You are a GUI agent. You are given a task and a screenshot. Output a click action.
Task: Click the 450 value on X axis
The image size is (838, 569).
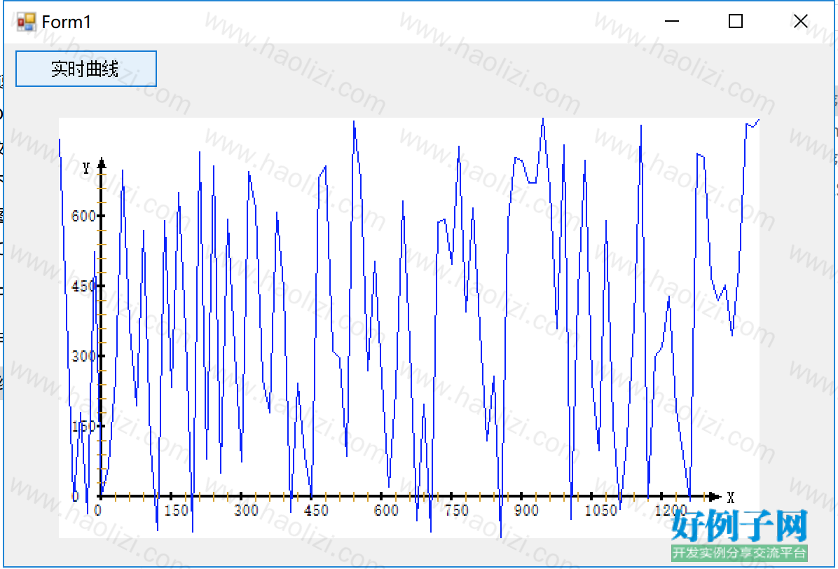click(x=317, y=510)
